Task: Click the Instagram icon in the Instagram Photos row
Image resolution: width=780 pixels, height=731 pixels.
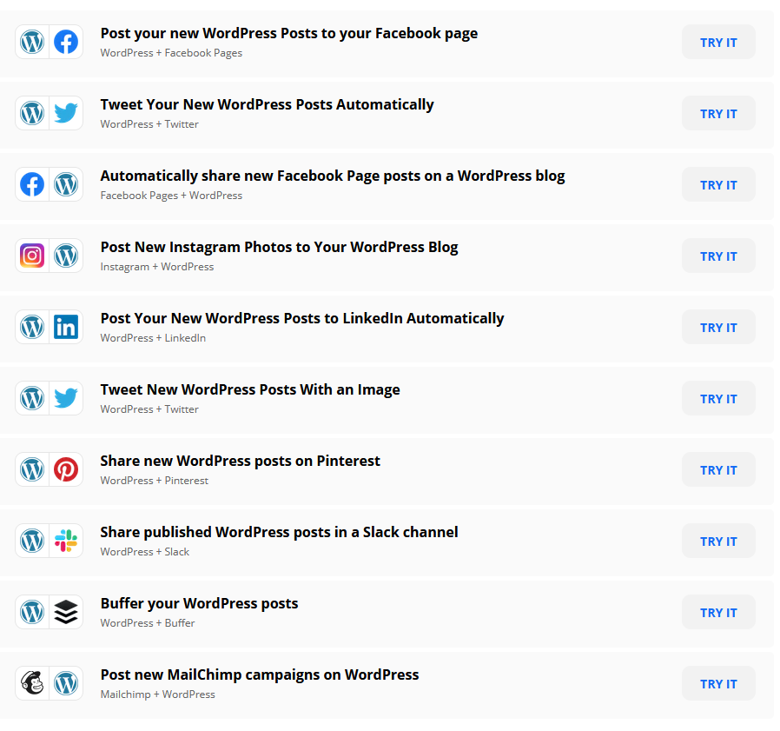Action: (x=32, y=256)
